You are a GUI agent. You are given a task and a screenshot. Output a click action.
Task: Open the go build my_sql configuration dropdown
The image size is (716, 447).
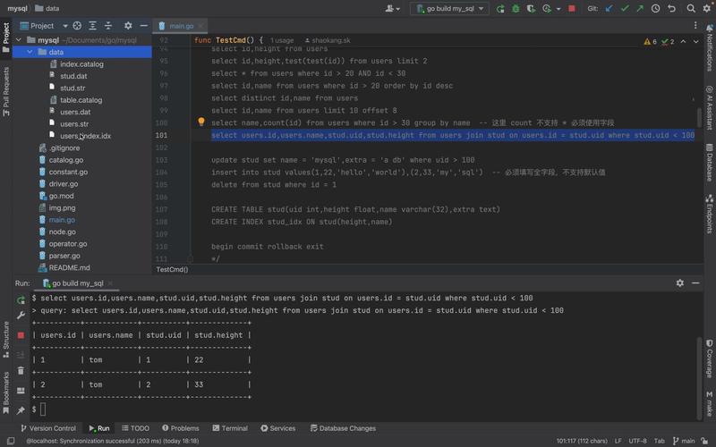click(449, 8)
